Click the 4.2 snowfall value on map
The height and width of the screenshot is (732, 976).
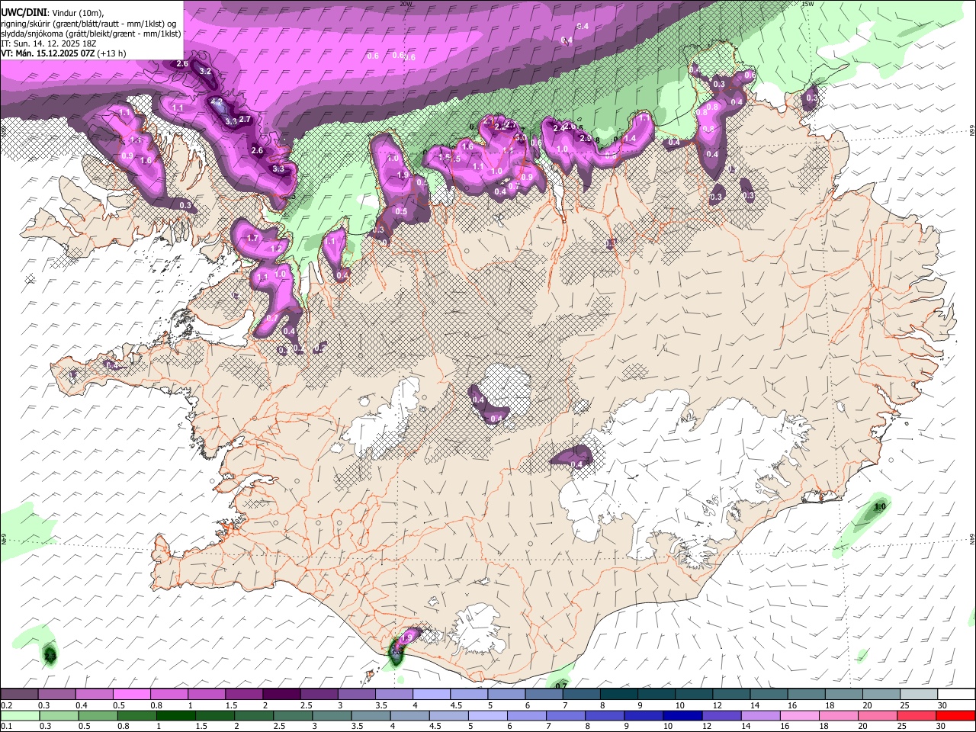217,101
